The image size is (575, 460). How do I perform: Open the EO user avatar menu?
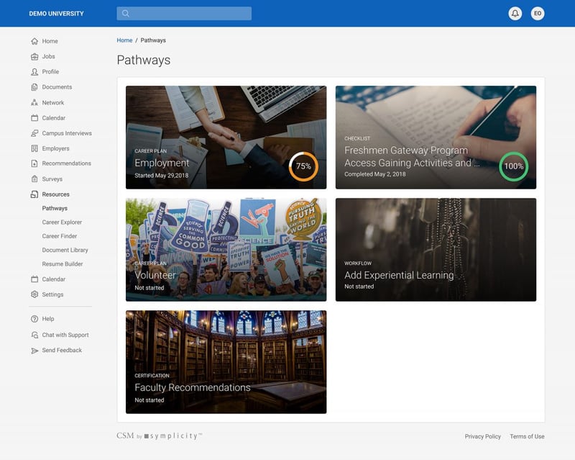pos(538,14)
